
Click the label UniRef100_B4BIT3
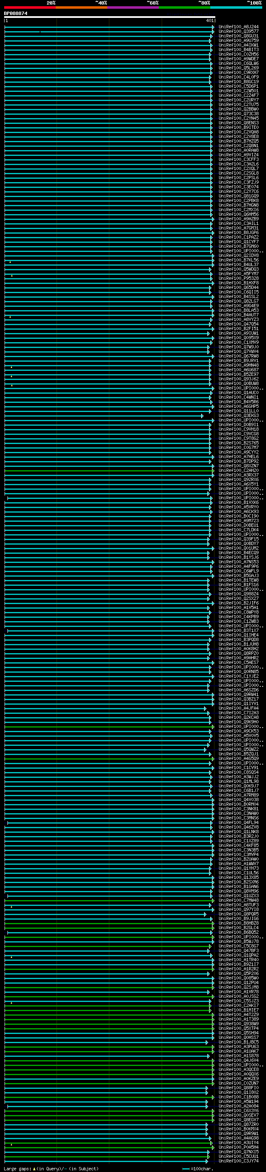pos(238,49)
